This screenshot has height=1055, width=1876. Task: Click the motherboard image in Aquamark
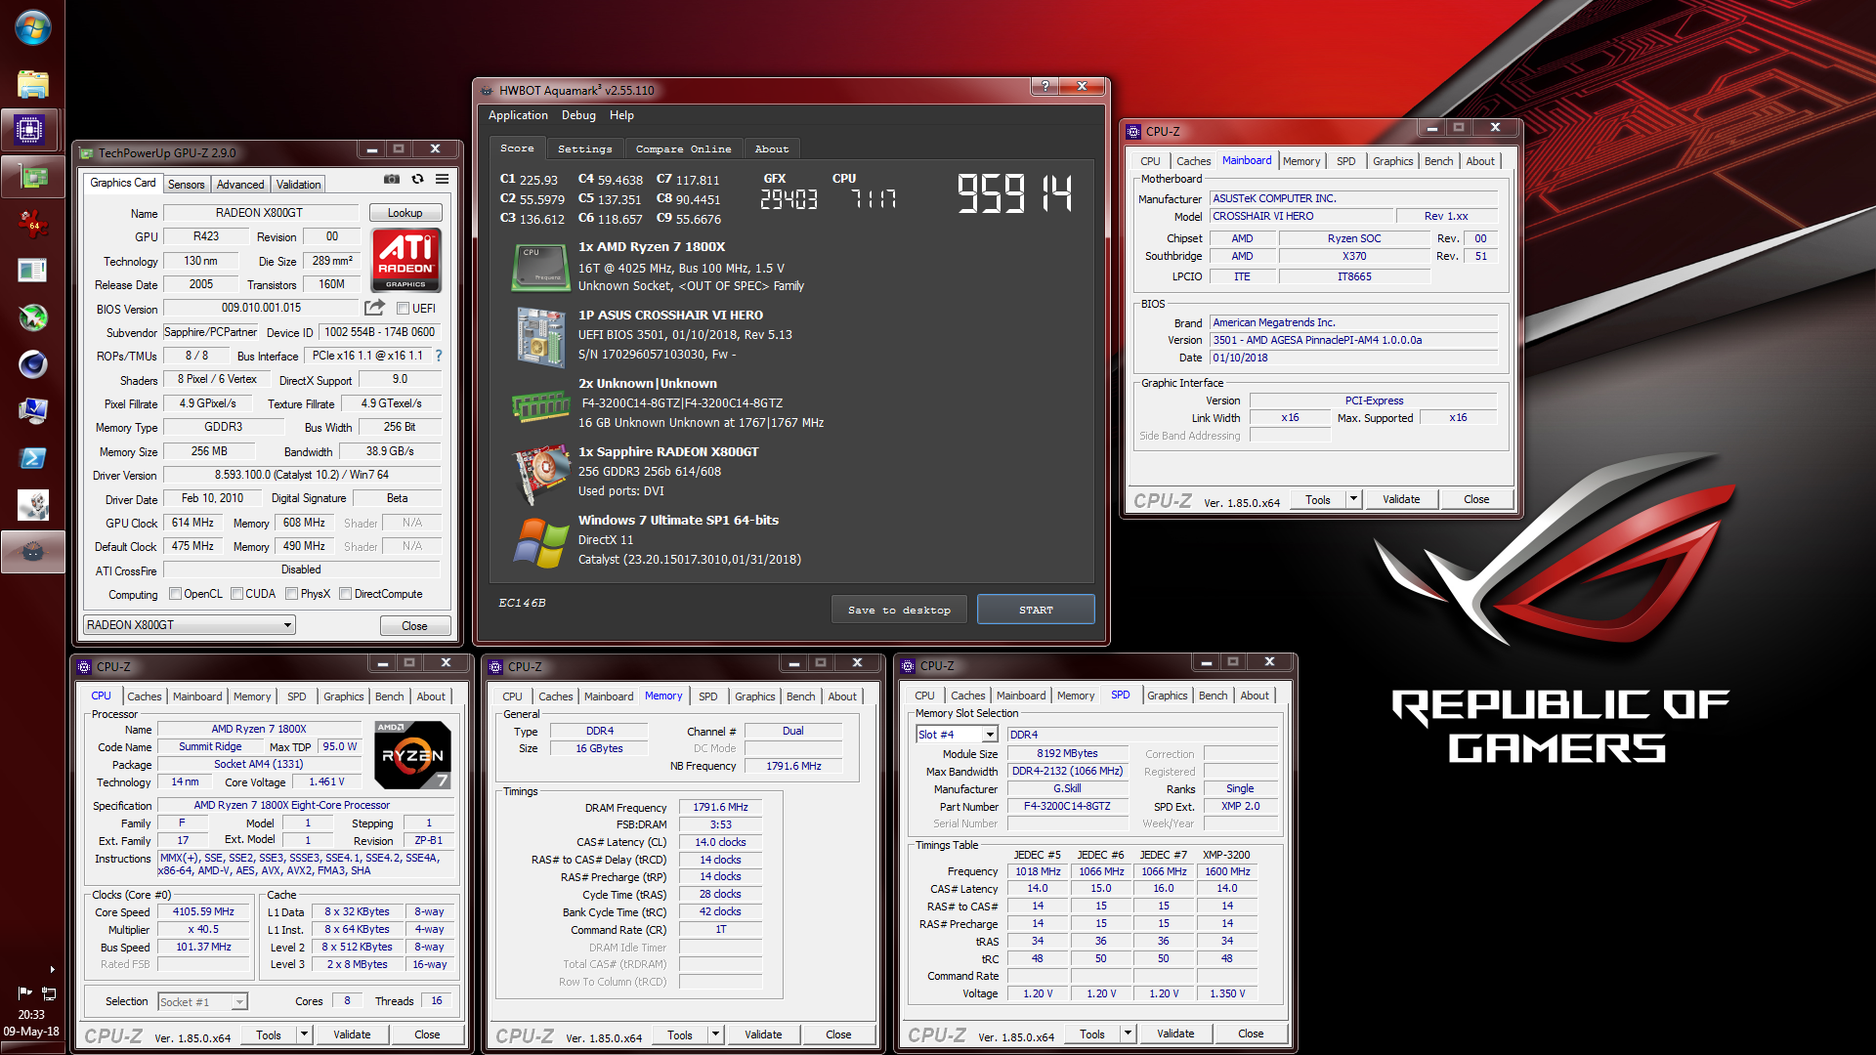[x=540, y=337]
